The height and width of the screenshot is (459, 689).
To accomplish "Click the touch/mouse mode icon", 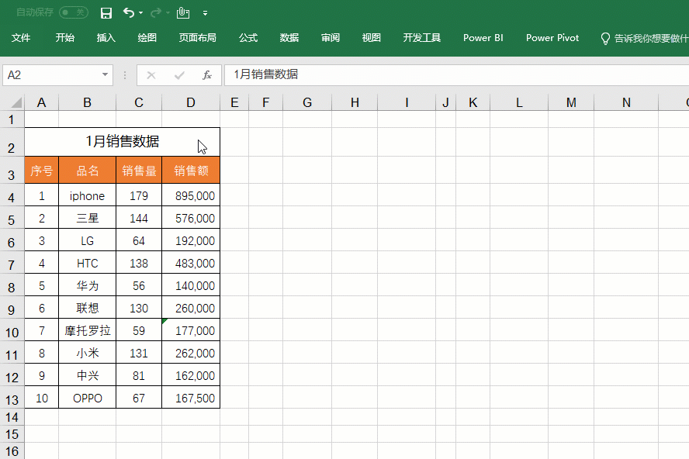I will click(x=182, y=12).
